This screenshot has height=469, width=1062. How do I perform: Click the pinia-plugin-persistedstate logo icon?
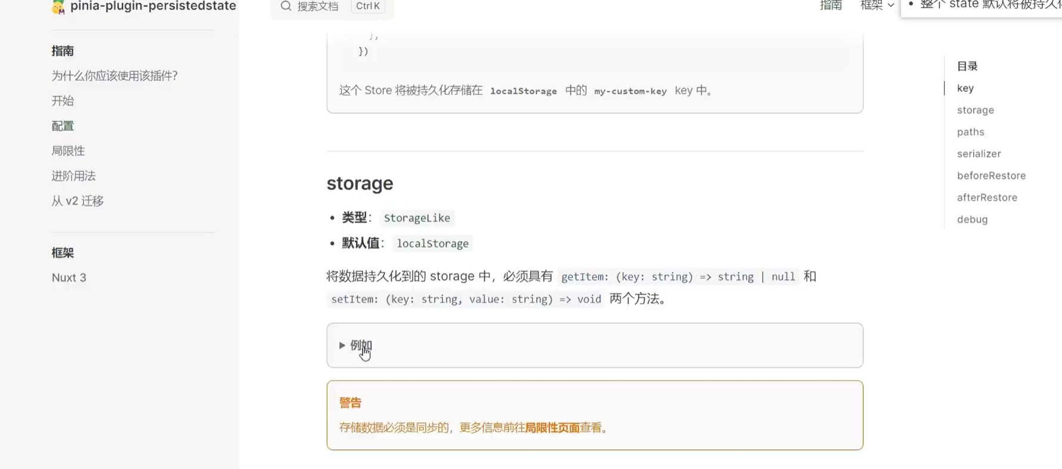pyautogui.click(x=57, y=7)
